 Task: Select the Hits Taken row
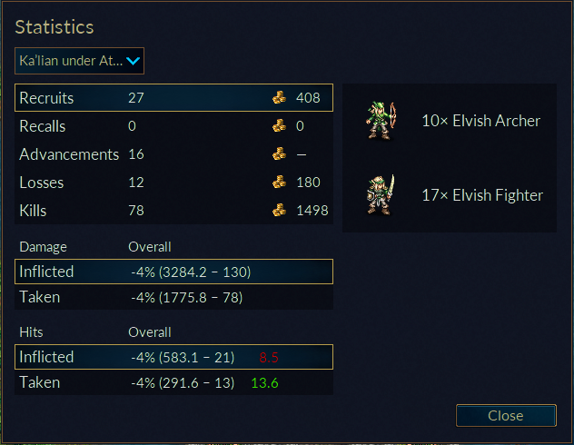[173, 382]
